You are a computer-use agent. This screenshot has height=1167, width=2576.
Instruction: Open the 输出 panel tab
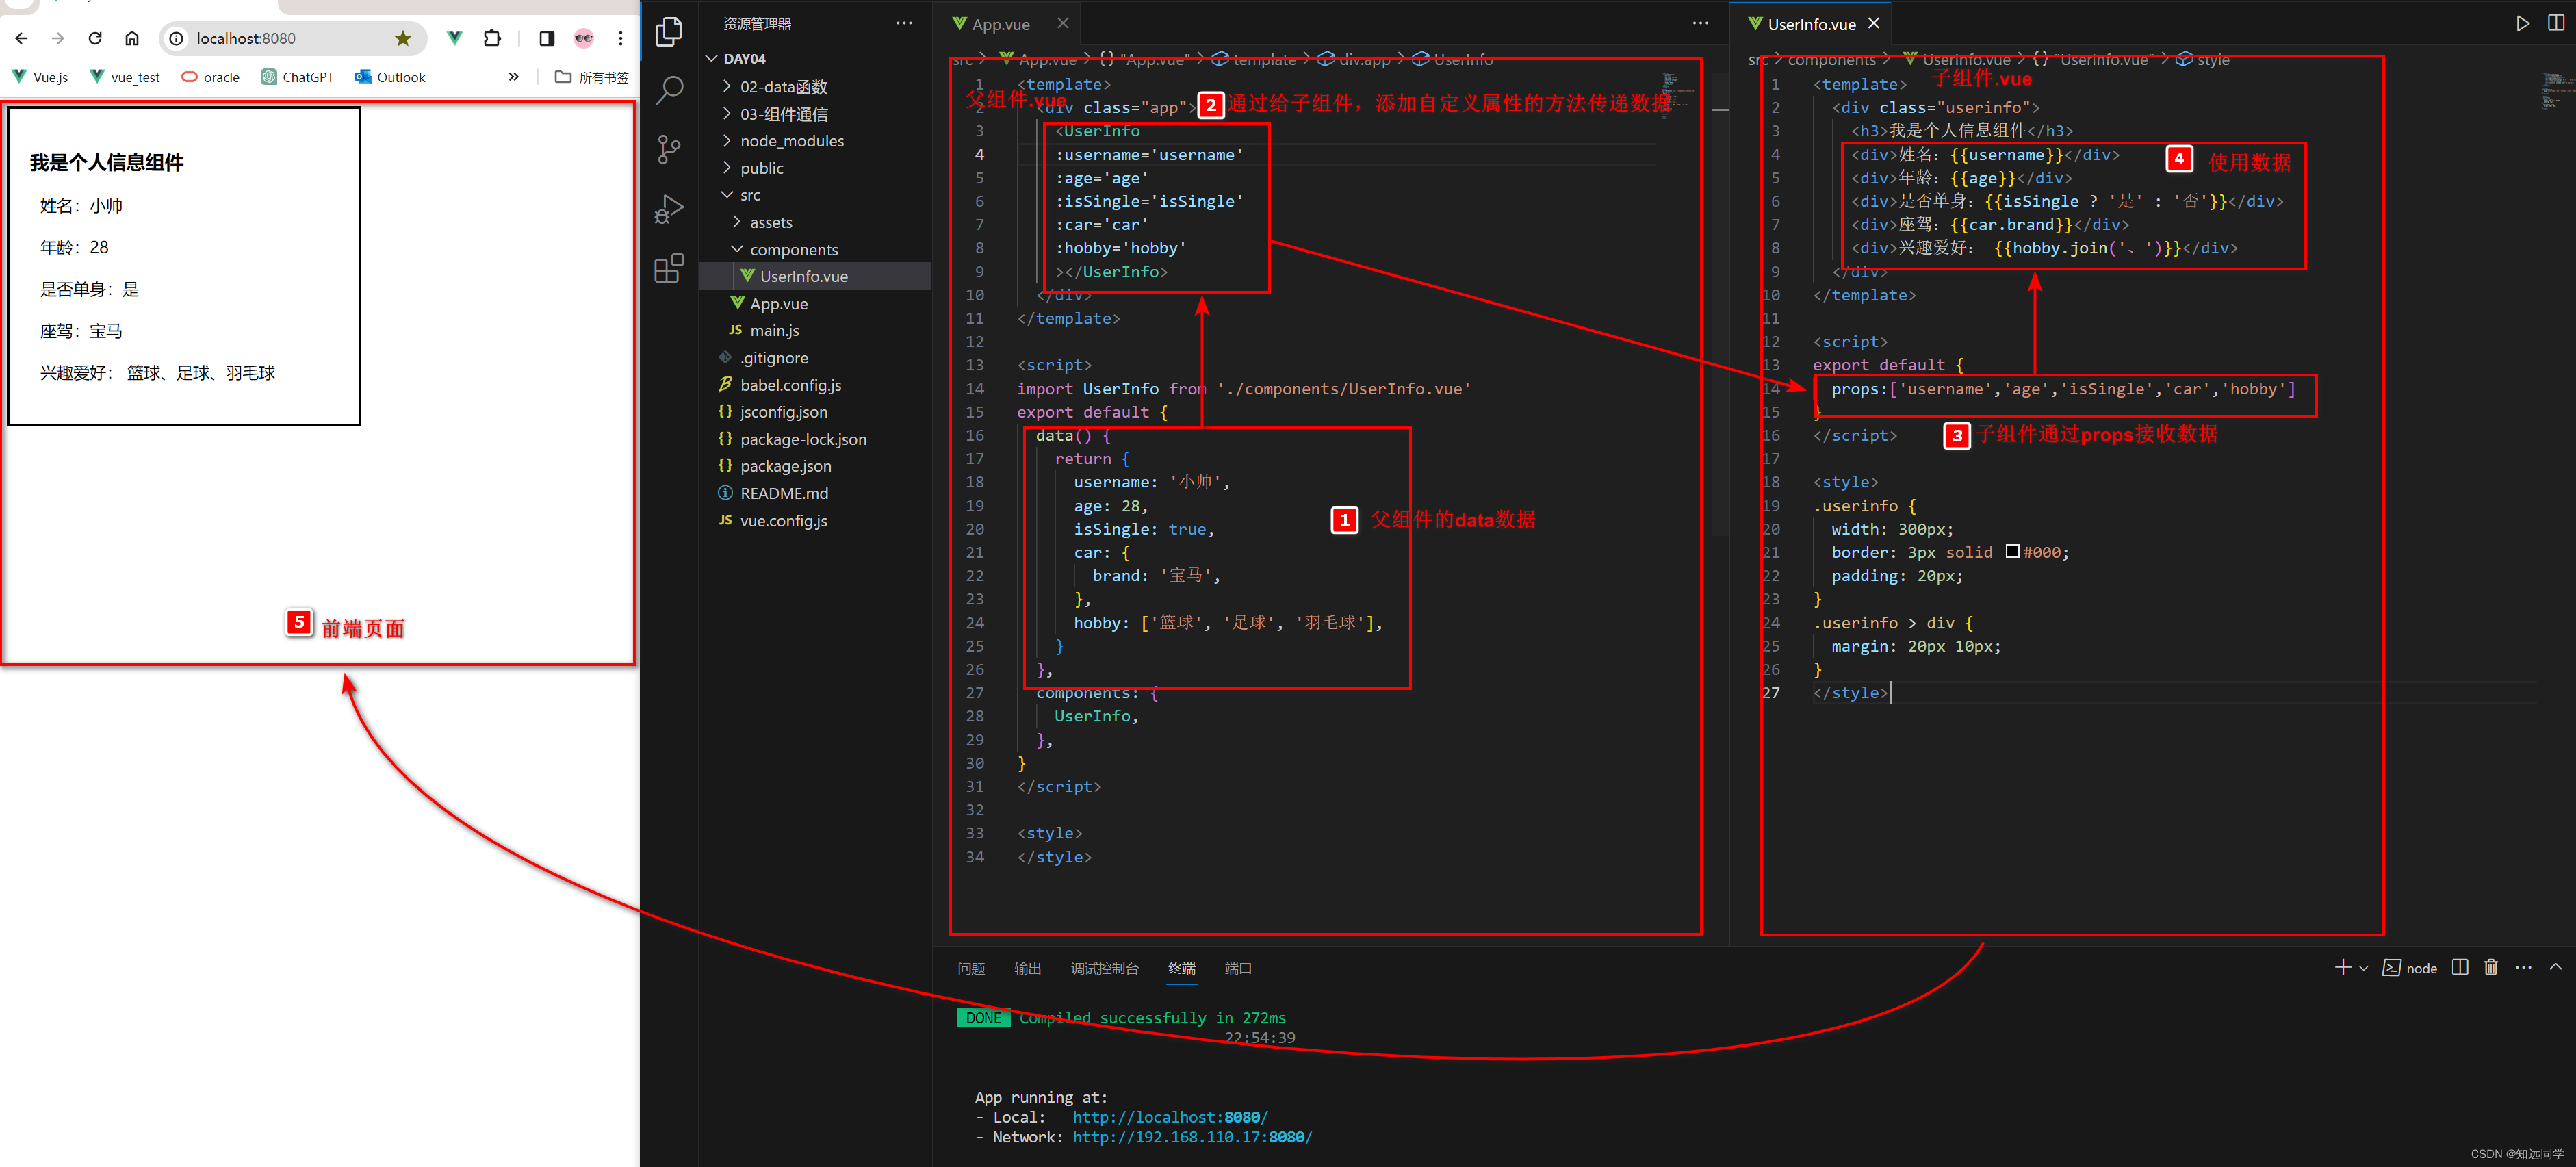(1028, 968)
